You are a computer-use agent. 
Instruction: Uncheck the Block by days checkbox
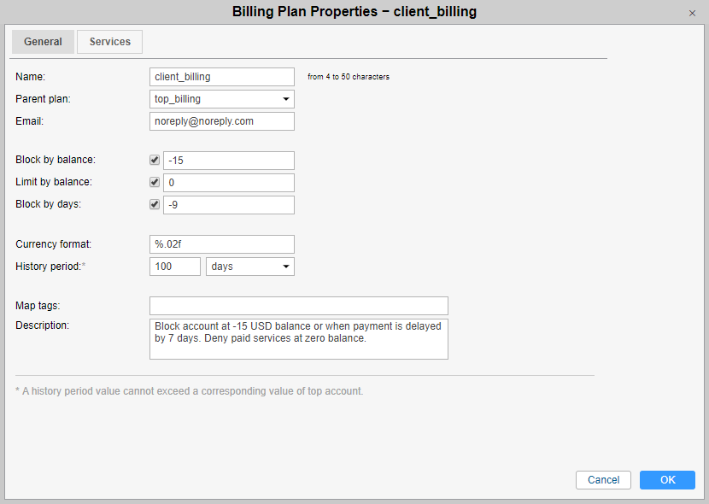coord(155,204)
